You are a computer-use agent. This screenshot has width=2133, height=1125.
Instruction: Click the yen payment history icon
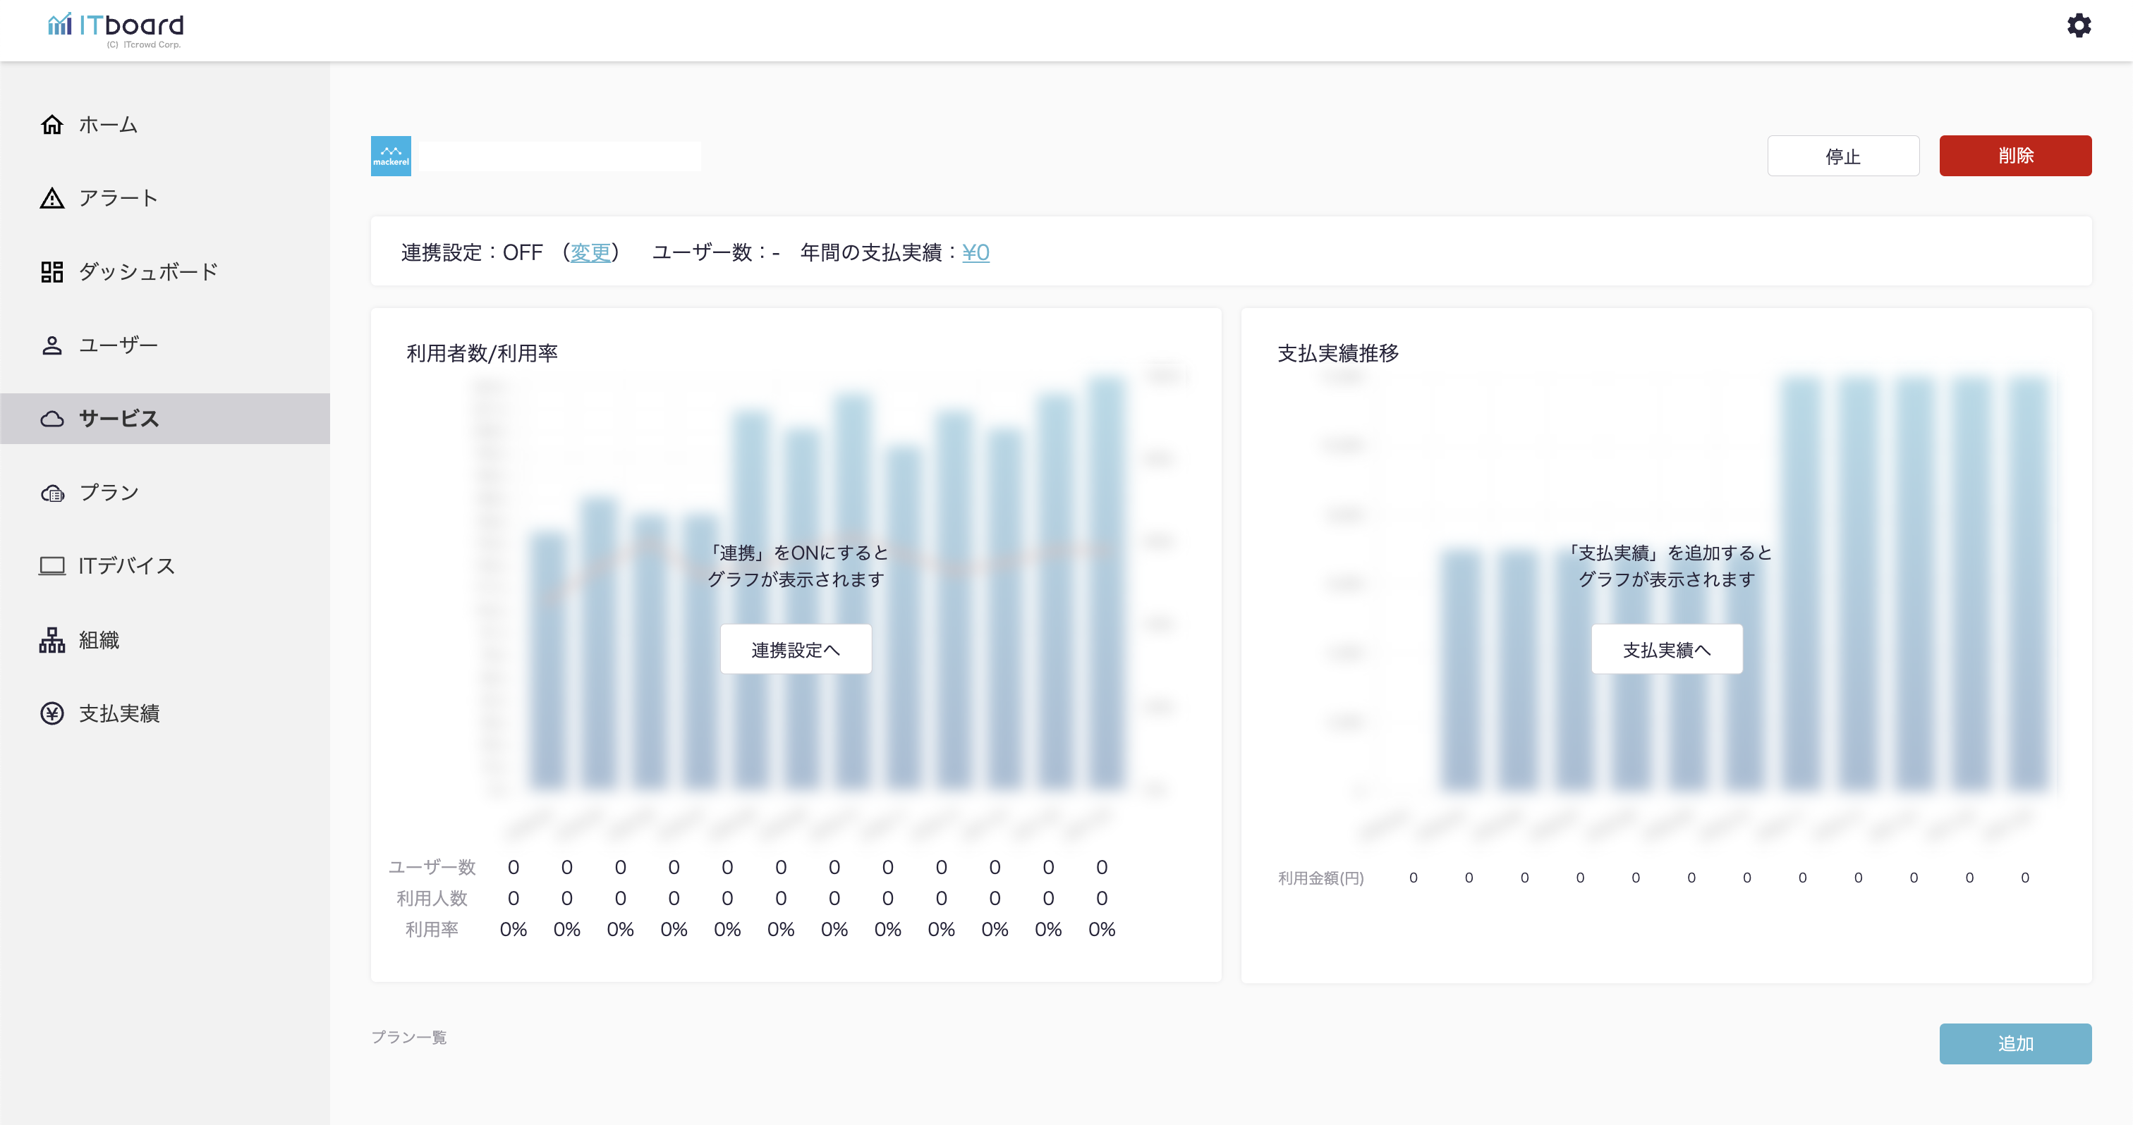click(x=52, y=713)
